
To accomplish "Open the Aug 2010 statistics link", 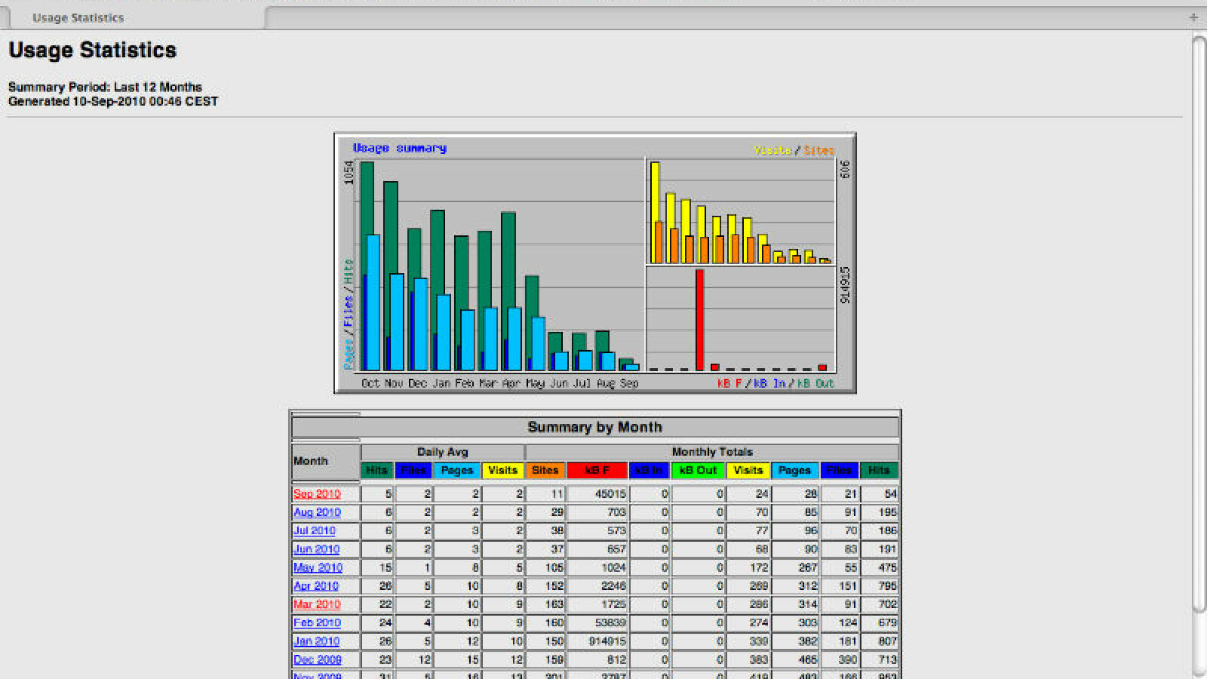I will coord(317,512).
